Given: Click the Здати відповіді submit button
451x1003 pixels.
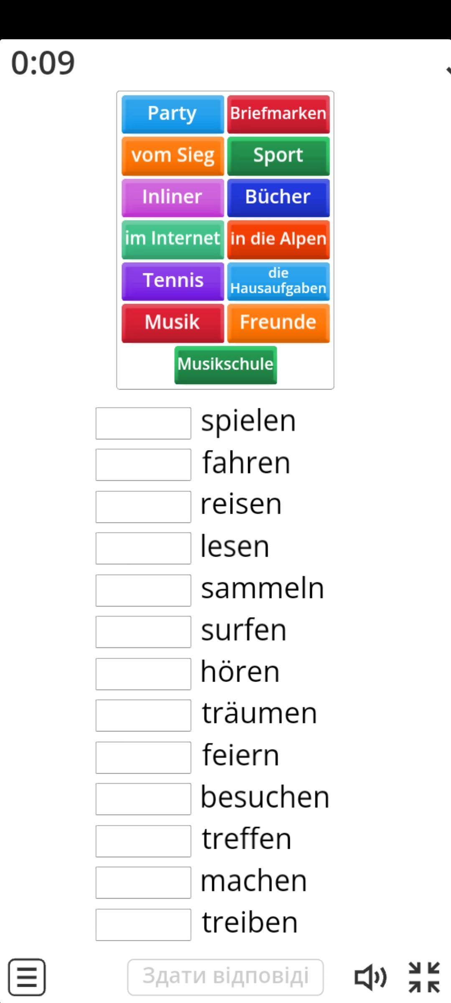Looking at the screenshot, I should pyautogui.click(x=225, y=977).
